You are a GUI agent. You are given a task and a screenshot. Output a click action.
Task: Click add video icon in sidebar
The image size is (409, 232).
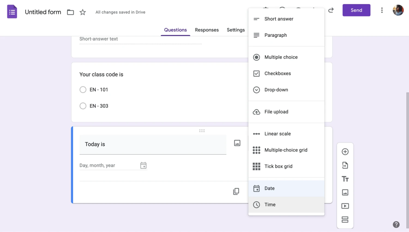(345, 206)
